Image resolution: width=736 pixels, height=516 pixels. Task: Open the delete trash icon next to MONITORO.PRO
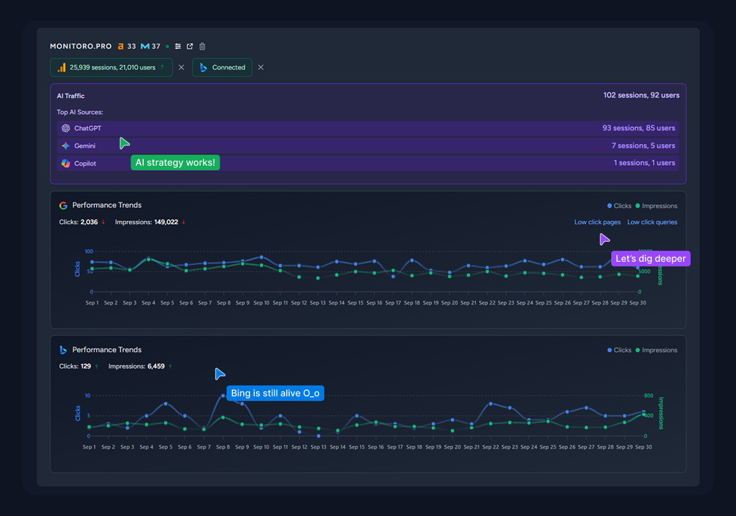(x=202, y=46)
